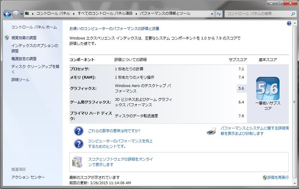Open コンピューターのパフォーマンスを向上するためのヒント link
This screenshot has height=189, width=299.
120,144
